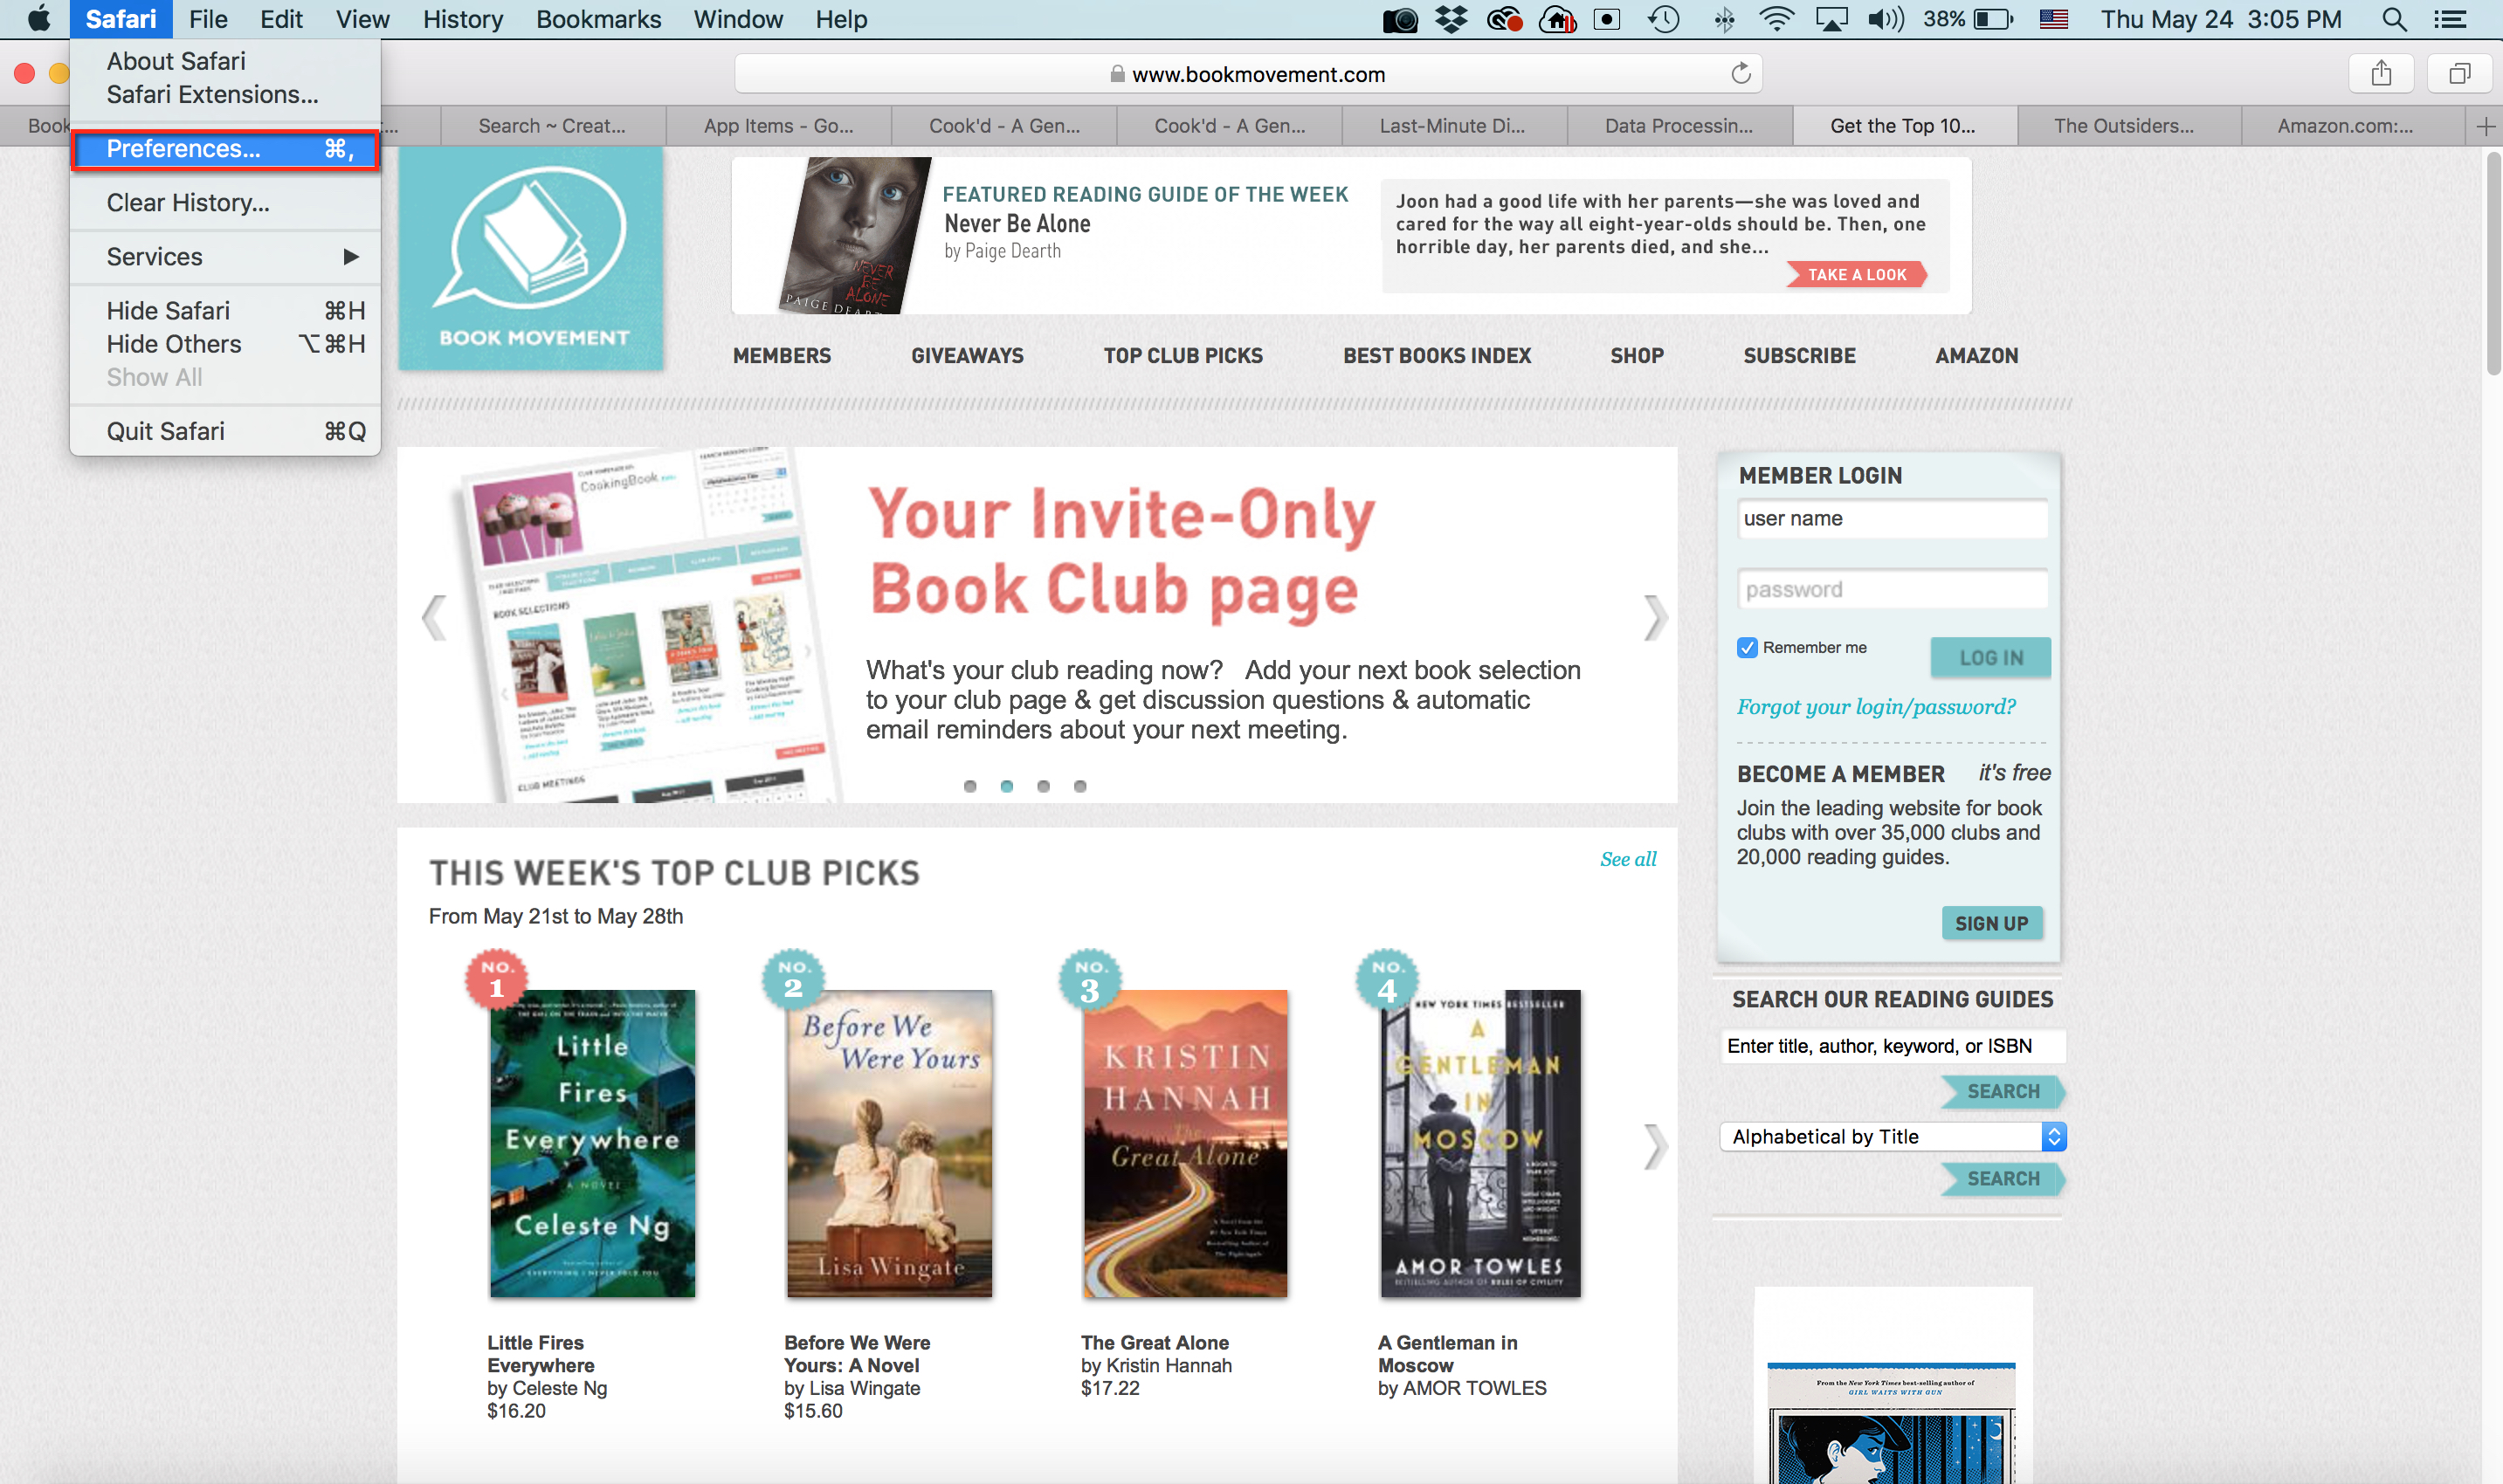Uncheck the Remember me checkbox
Screen dimensions: 2503x1484
coord(1747,648)
